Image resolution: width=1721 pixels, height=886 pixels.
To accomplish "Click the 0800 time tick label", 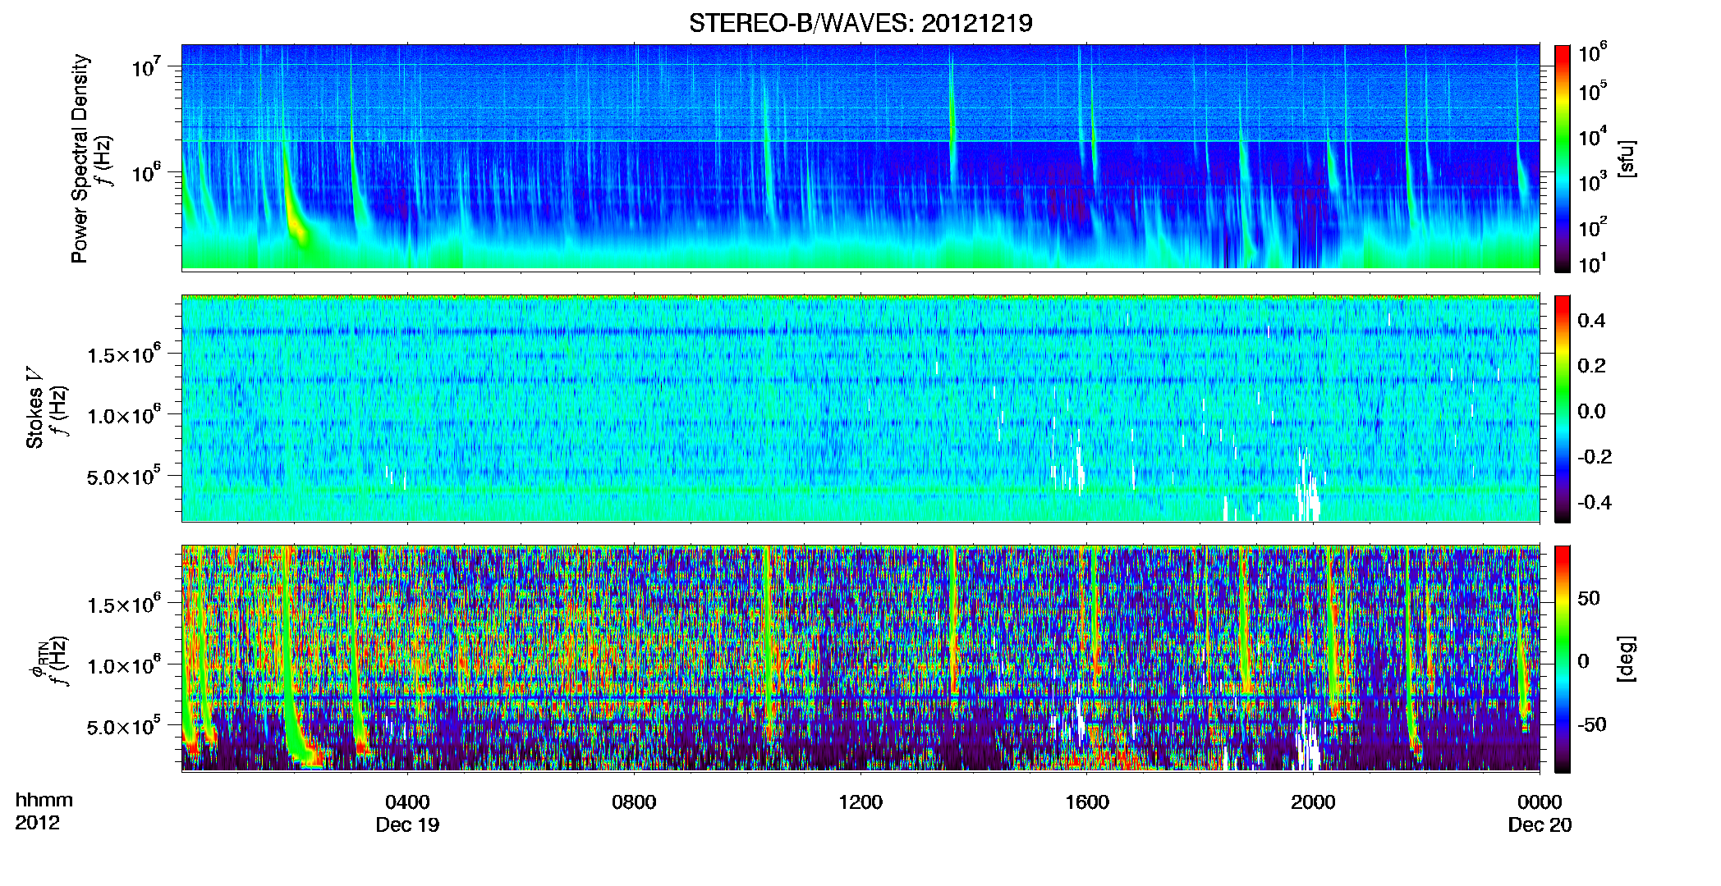I will pos(634,802).
